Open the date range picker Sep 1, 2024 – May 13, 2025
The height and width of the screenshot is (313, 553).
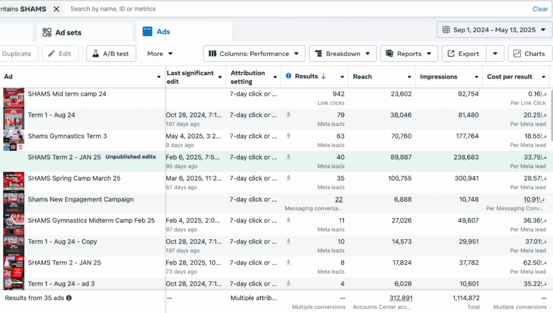494,30
